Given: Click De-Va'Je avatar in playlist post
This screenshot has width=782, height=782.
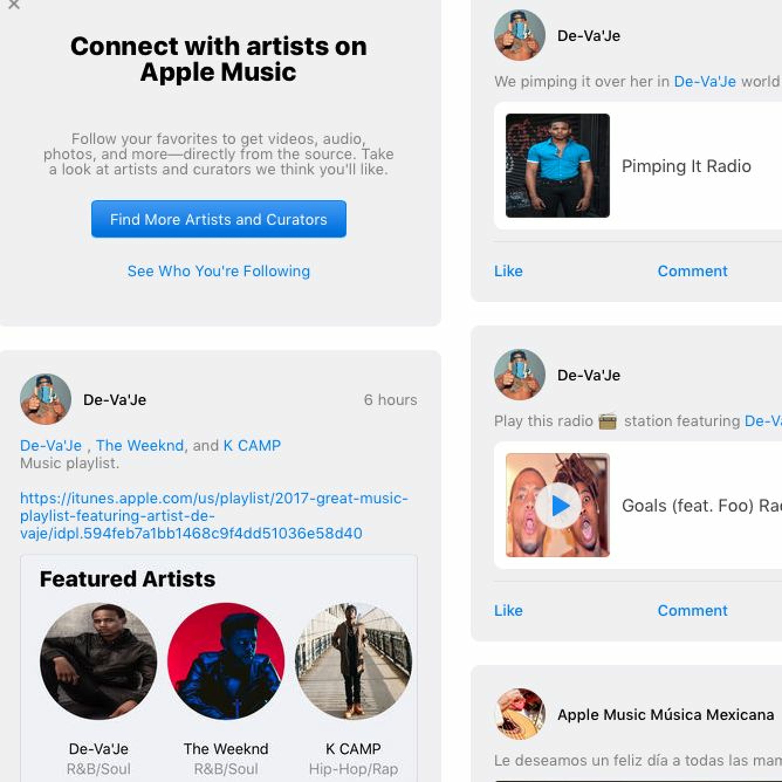Looking at the screenshot, I should pyautogui.click(x=46, y=399).
